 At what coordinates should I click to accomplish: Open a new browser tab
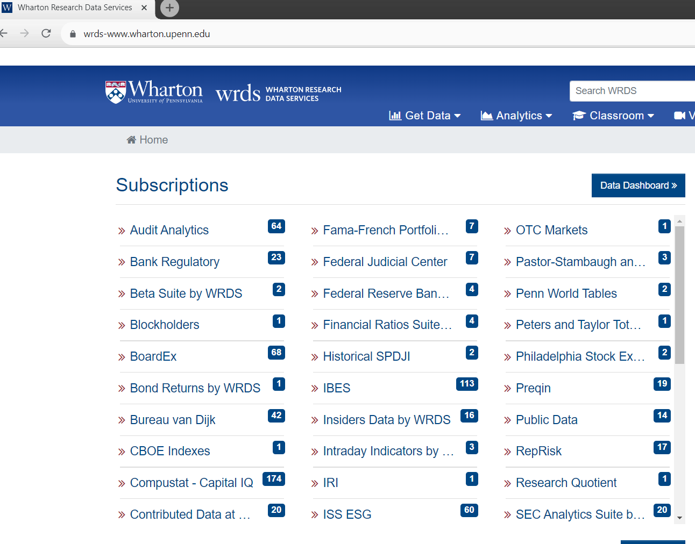click(169, 8)
